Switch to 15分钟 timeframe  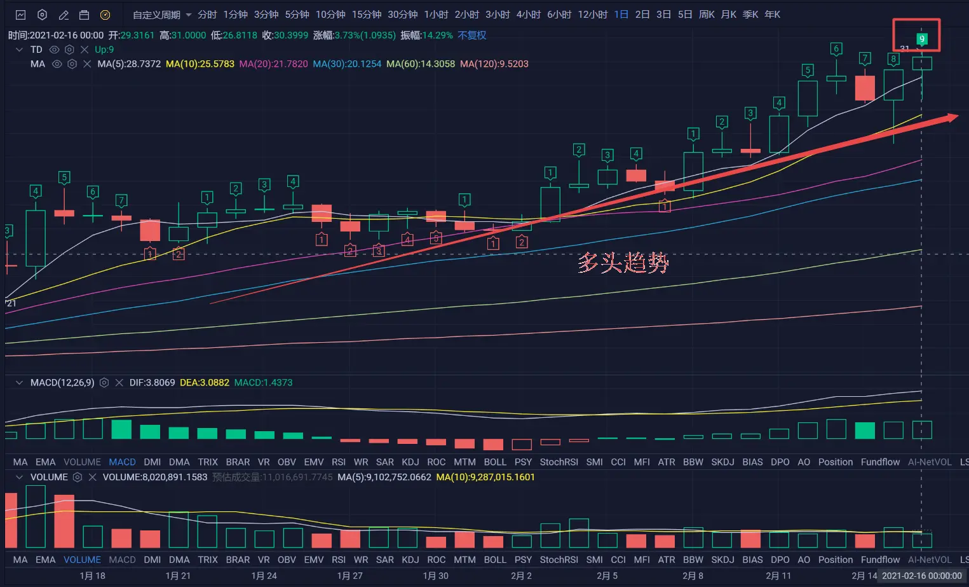(x=367, y=15)
